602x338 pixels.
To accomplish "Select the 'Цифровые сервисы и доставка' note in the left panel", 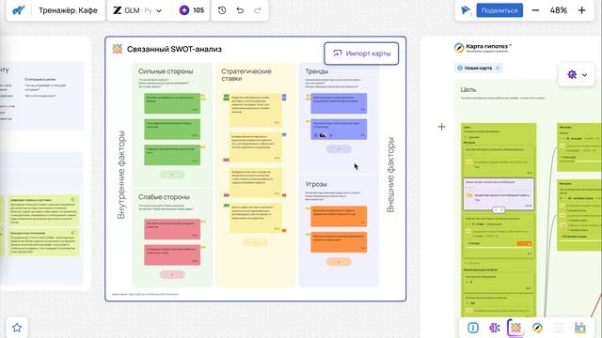I will [43, 210].
